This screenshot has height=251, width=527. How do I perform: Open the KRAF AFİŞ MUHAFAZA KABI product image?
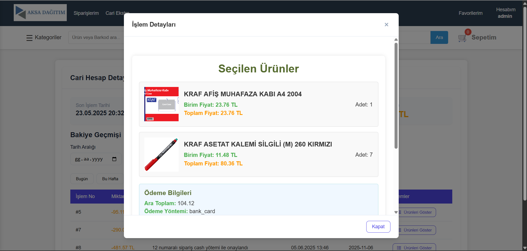tap(161, 104)
